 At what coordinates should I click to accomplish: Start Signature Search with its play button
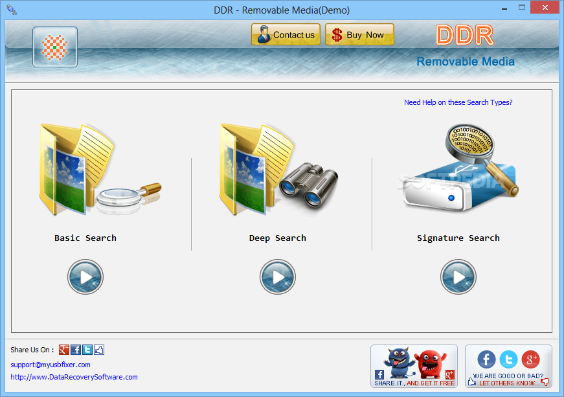pos(458,277)
